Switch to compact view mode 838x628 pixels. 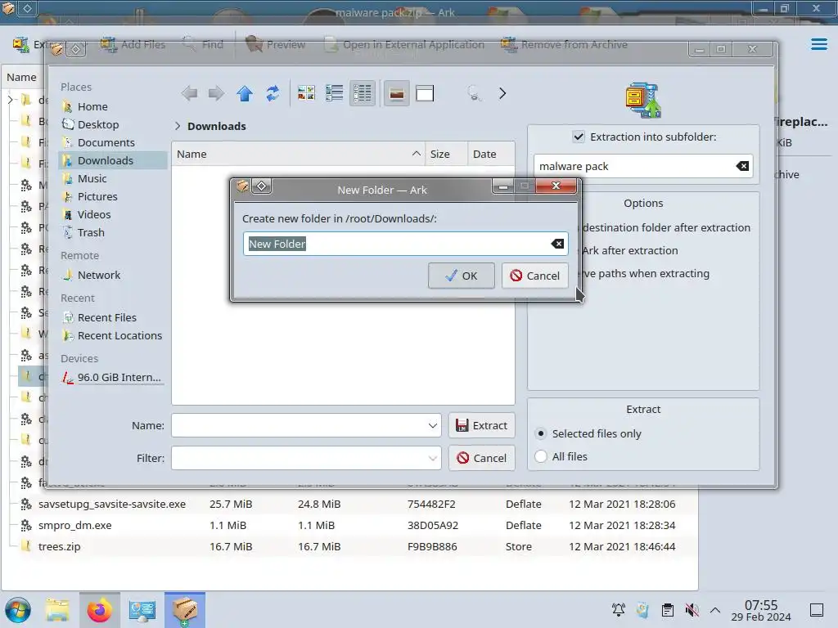point(335,93)
